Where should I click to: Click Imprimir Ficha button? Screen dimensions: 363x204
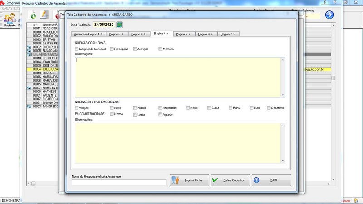(189, 180)
